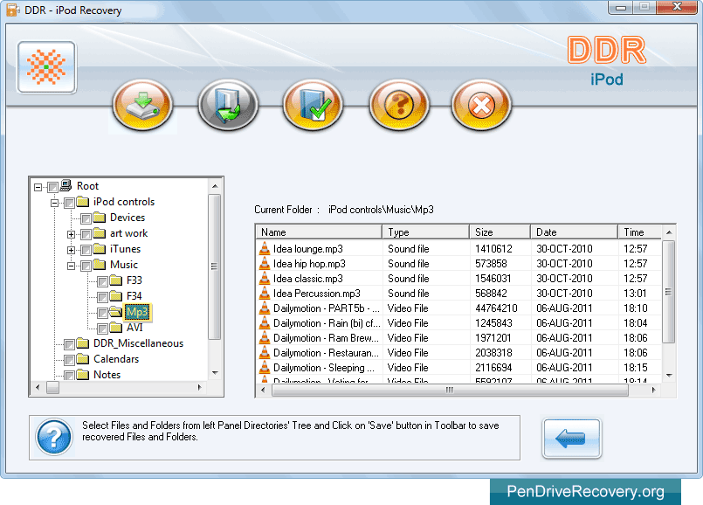Click the load log toolbar icon with blue book
Viewport: 703px width, 505px height.
click(228, 106)
